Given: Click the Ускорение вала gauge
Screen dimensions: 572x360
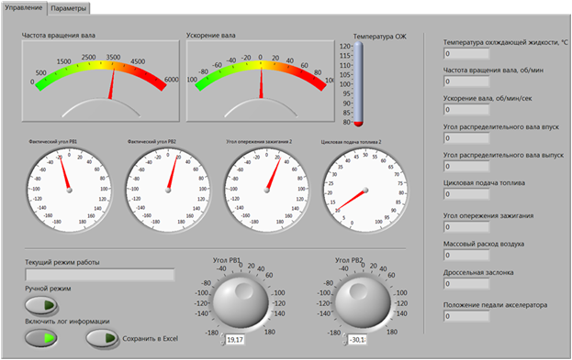Looking at the screenshot, I should [x=261, y=81].
